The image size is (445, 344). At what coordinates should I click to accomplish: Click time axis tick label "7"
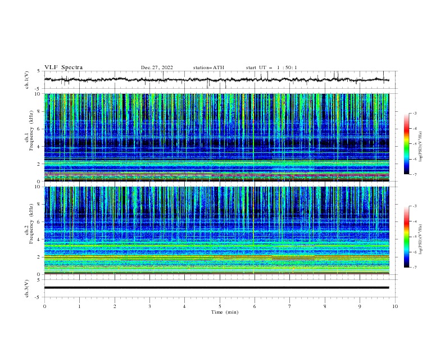pyautogui.click(x=290, y=306)
